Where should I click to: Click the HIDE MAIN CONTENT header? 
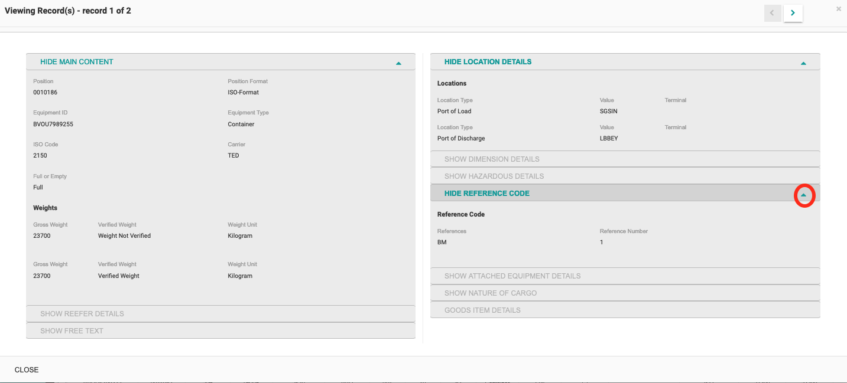(x=77, y=62)
